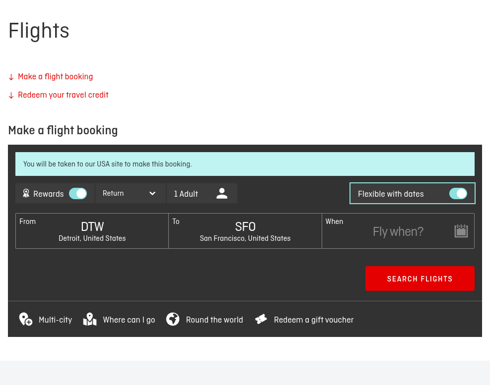
Task: Open the Return trip type dropdown
Action: click(x=130, y=193)
